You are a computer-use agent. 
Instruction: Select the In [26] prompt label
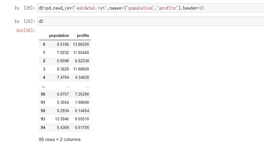click(x=25, y=21)
